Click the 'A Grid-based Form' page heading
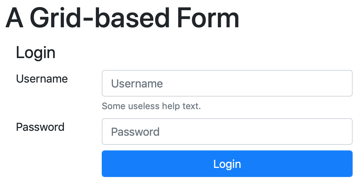This screenshot has height=184, width=360. (x=122, y=18)
